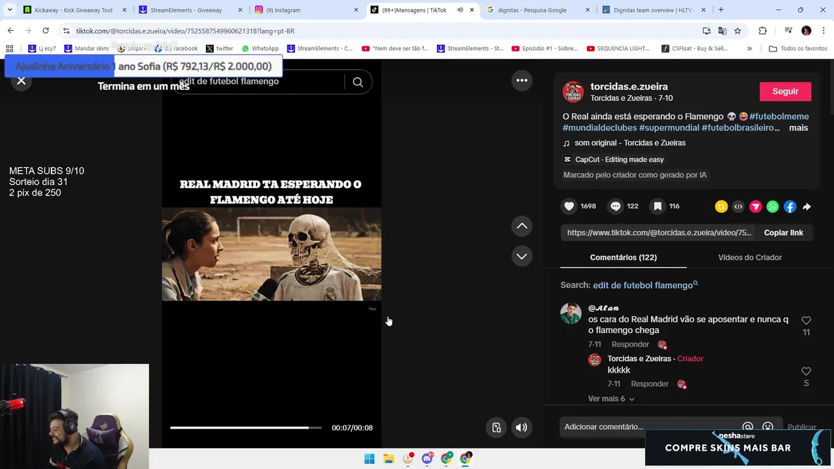This screenshot has width=834, height=469.
Task: Save the video with the bookmark icon
Action: [x=658, y=206]
